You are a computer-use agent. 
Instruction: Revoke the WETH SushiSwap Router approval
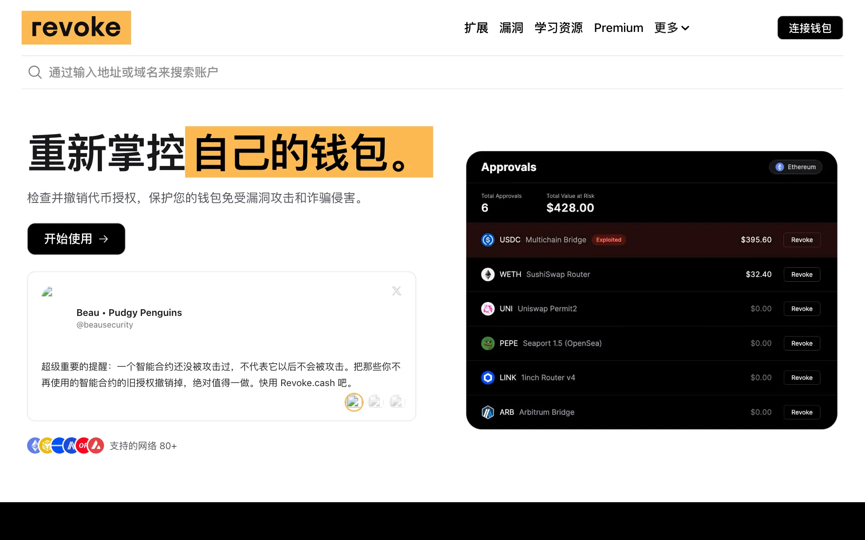pos(802,274)
